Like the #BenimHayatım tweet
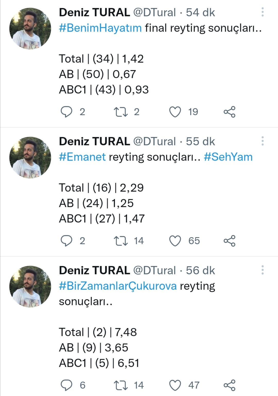 pos(175,112)
